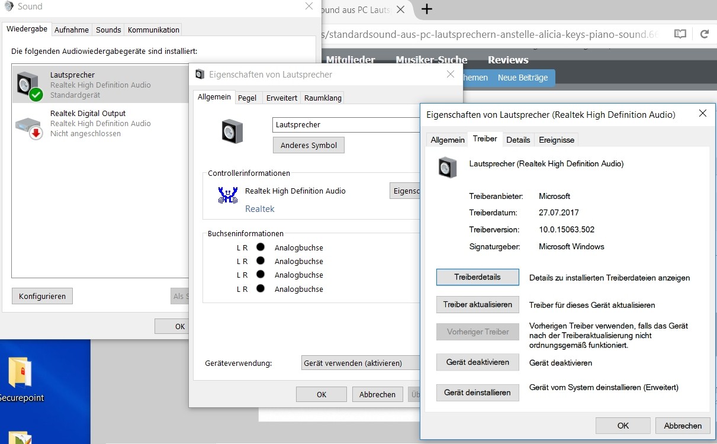Click the Gerät deaktivieren button
The image size is (717, 444).
pos(477,362)
